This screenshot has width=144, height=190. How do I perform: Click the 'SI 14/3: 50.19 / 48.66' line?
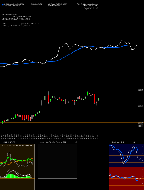tap(22, 17)
